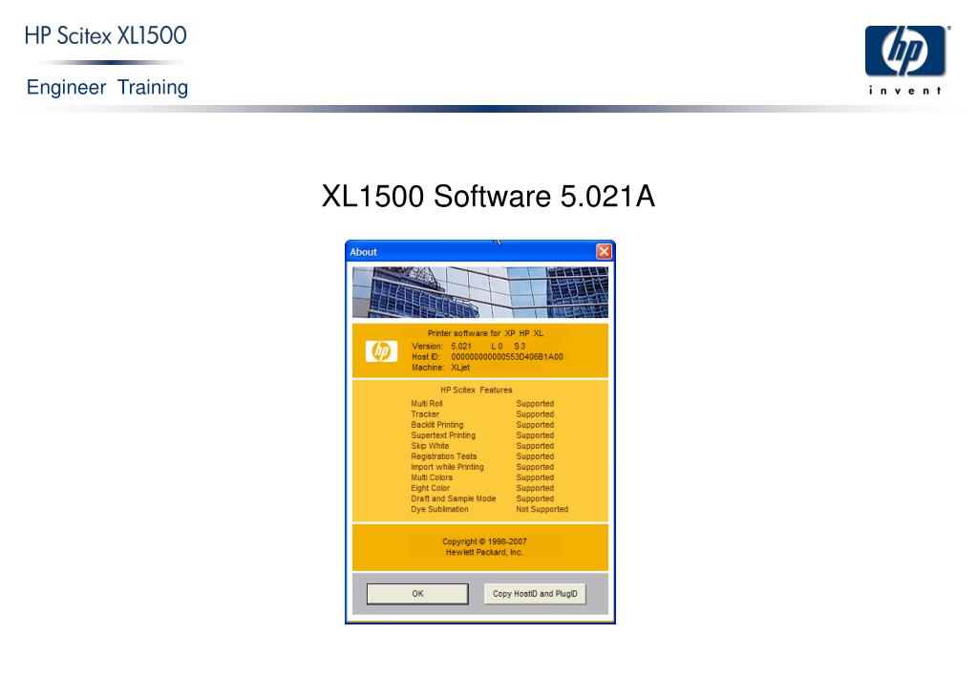Click the Host ID value 000000000000553D406B1A00
The height and width of the screenshot is (676, 977).
click(506, 357)
